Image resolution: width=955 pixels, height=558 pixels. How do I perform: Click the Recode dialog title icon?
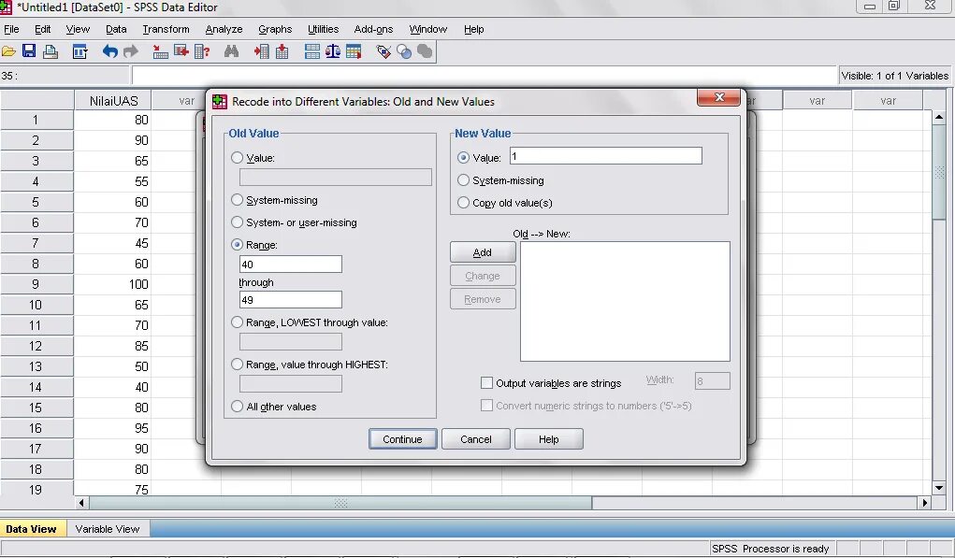[219, 102]
